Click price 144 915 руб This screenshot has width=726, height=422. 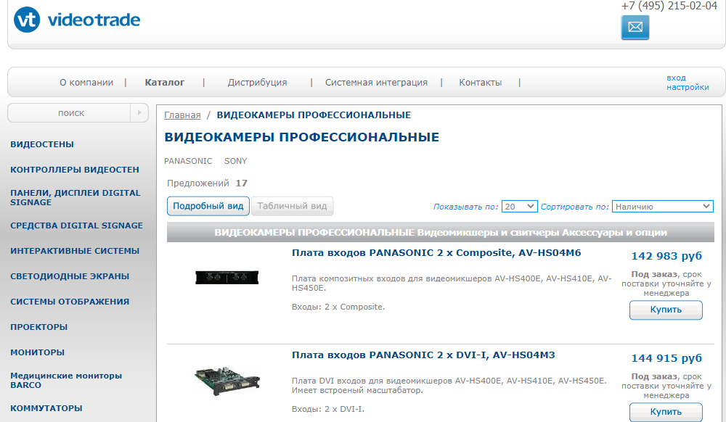pos(666,357)
